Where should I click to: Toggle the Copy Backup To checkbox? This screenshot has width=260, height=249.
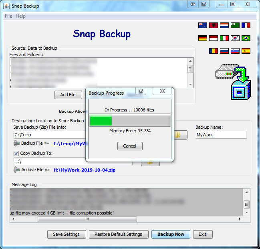tap(16, 153)
